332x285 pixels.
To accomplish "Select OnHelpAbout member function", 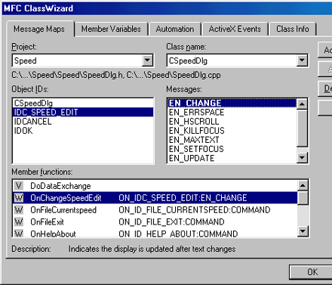I will [x=155, y=233].
